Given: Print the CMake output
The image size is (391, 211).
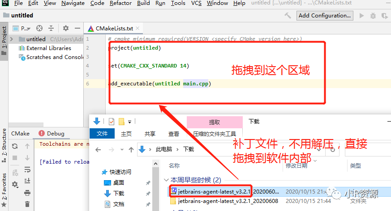Looking at the screenshot, I should pyautogui.click(x=27, y=193).
